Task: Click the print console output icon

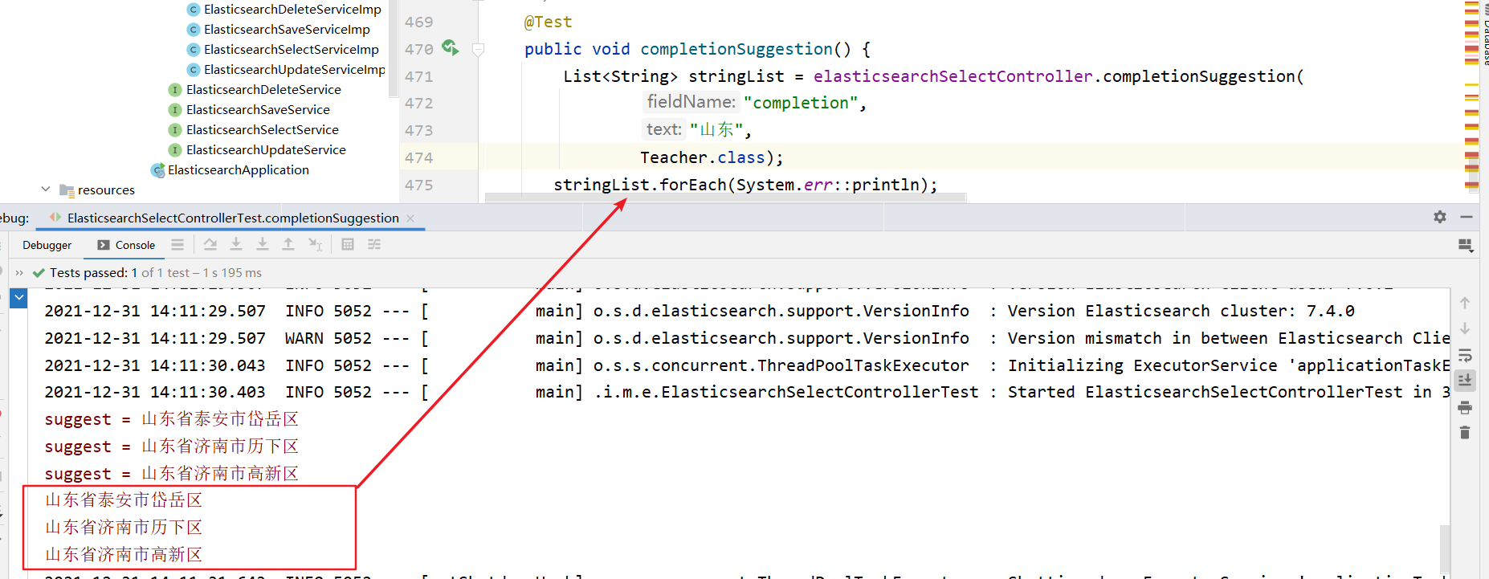Action: click(x=1465, y=407)
